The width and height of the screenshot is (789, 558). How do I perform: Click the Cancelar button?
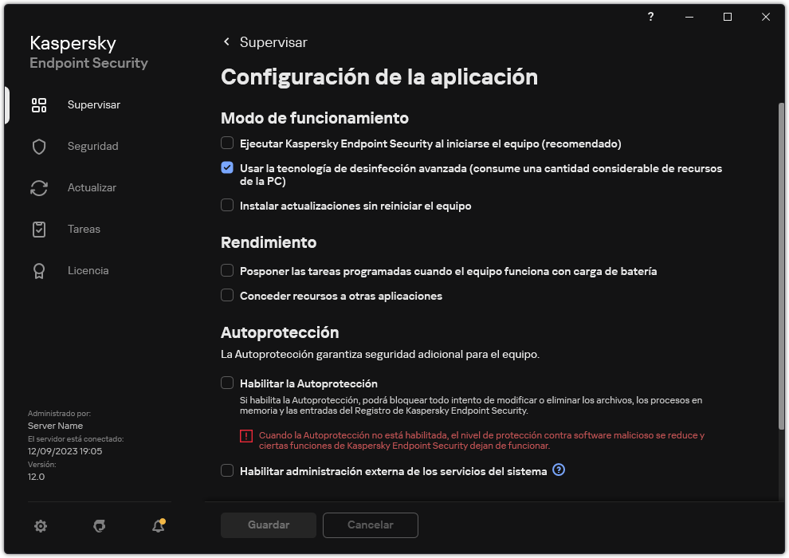(370, 525)
